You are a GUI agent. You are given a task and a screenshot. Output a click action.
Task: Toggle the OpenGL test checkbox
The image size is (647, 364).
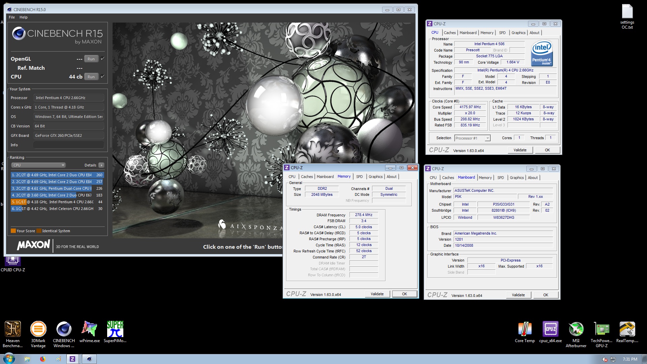click(x=103, y=58)
